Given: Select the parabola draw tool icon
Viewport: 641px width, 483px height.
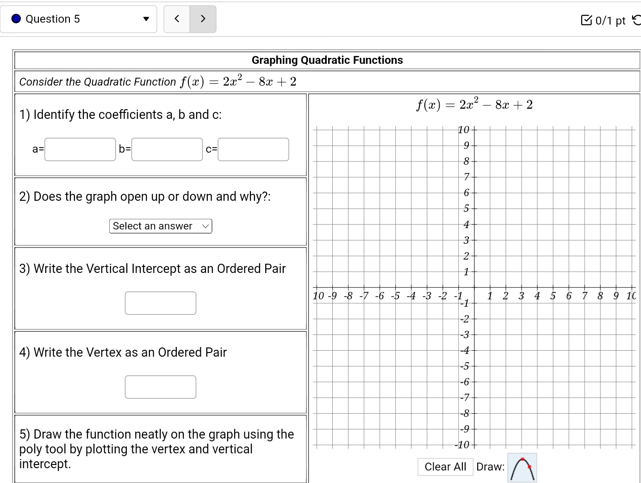Looking at the screenshot, I should pyautogui.click(x=522, y=468).
